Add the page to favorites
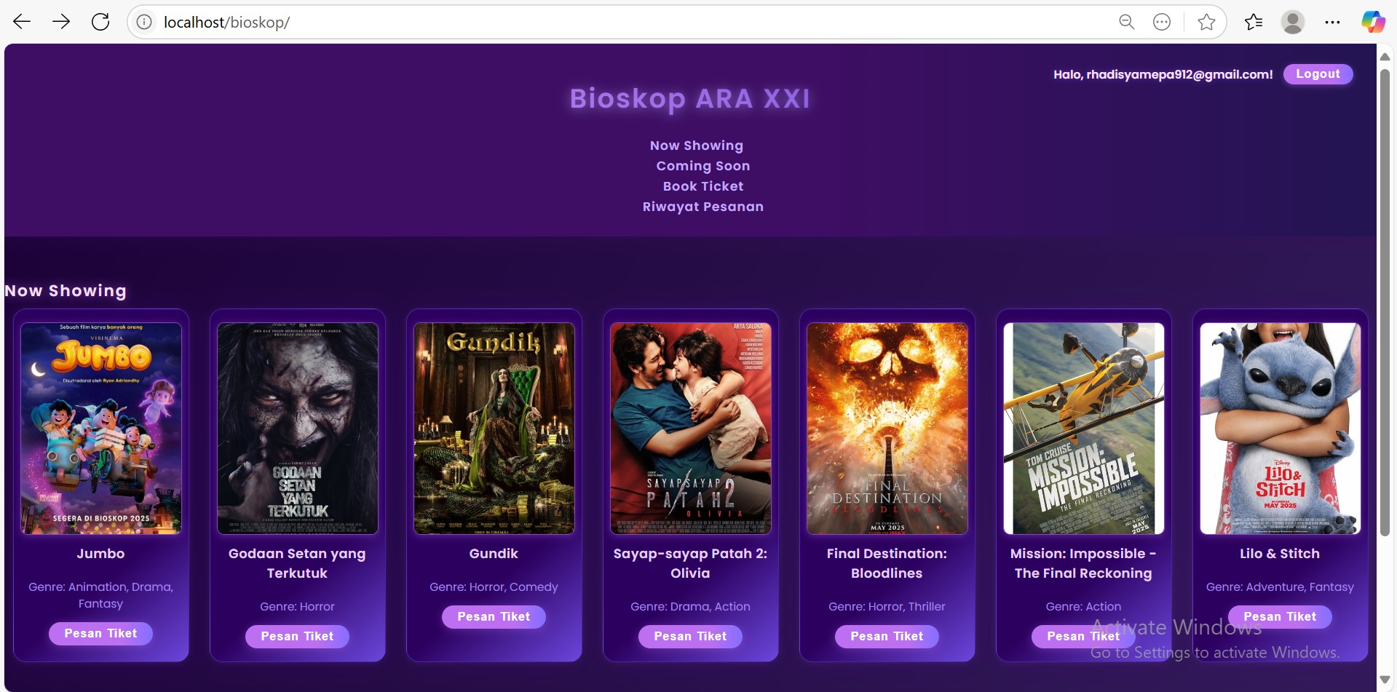 pos(1207,22)
